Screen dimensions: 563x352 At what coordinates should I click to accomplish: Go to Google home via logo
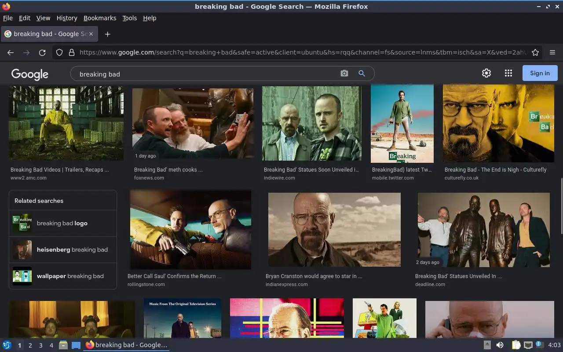[x=30, y=74]
